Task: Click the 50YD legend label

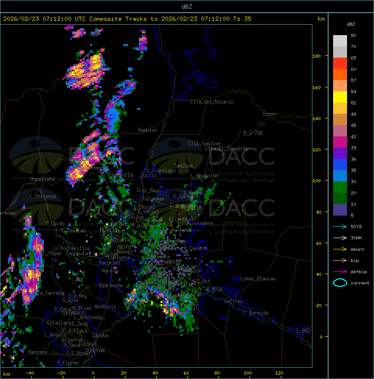Action: (356, 227)
